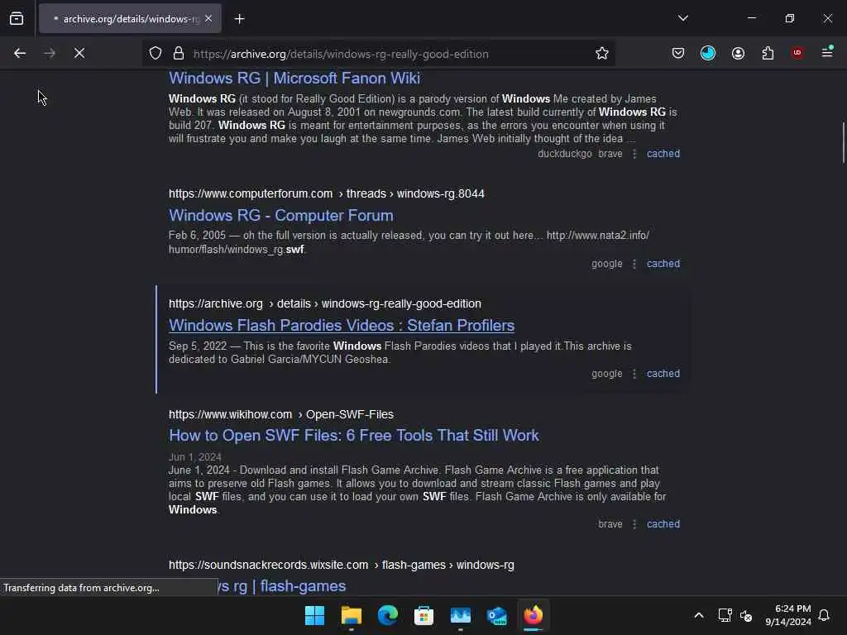Open cached copy of wikiHow result

pyautogui.click(x=663, y=523)
